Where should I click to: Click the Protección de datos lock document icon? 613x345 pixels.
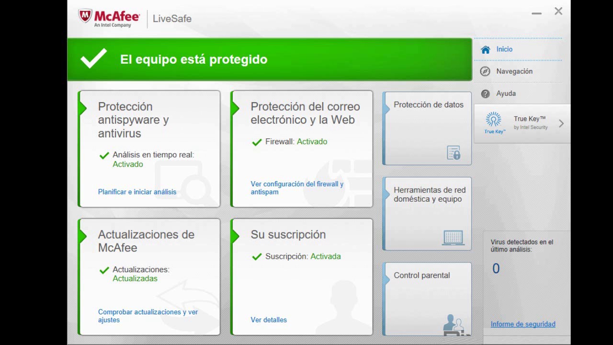(x=454, y=152)
